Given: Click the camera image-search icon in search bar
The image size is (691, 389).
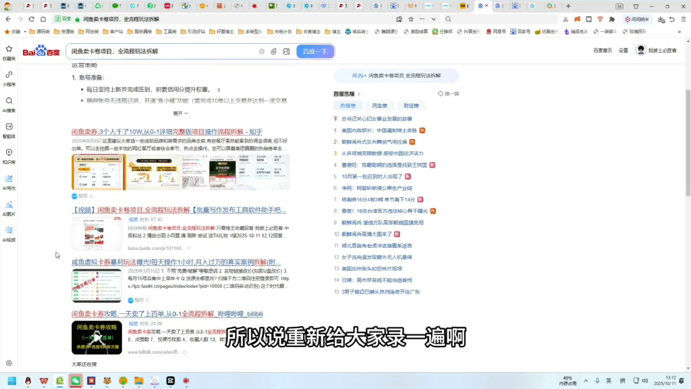Looking at the screenshot, I should pos(287,51).
